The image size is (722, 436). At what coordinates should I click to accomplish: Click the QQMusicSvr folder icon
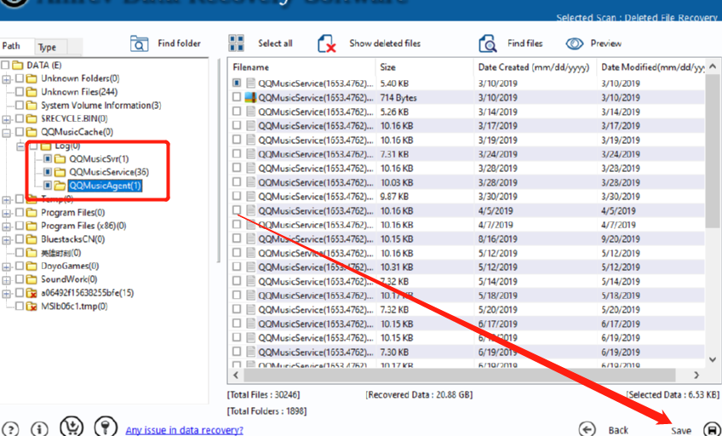tap(60, 159)
